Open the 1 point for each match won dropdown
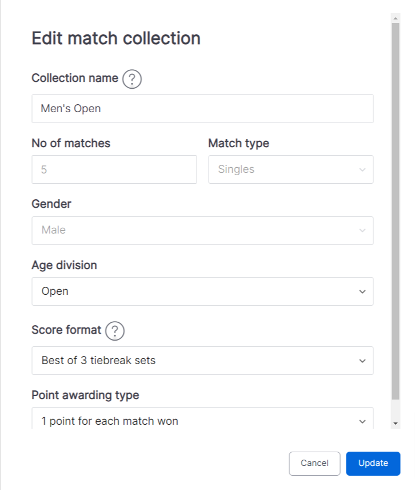This screenshot has width=415, height=490. tap(202, 418)
